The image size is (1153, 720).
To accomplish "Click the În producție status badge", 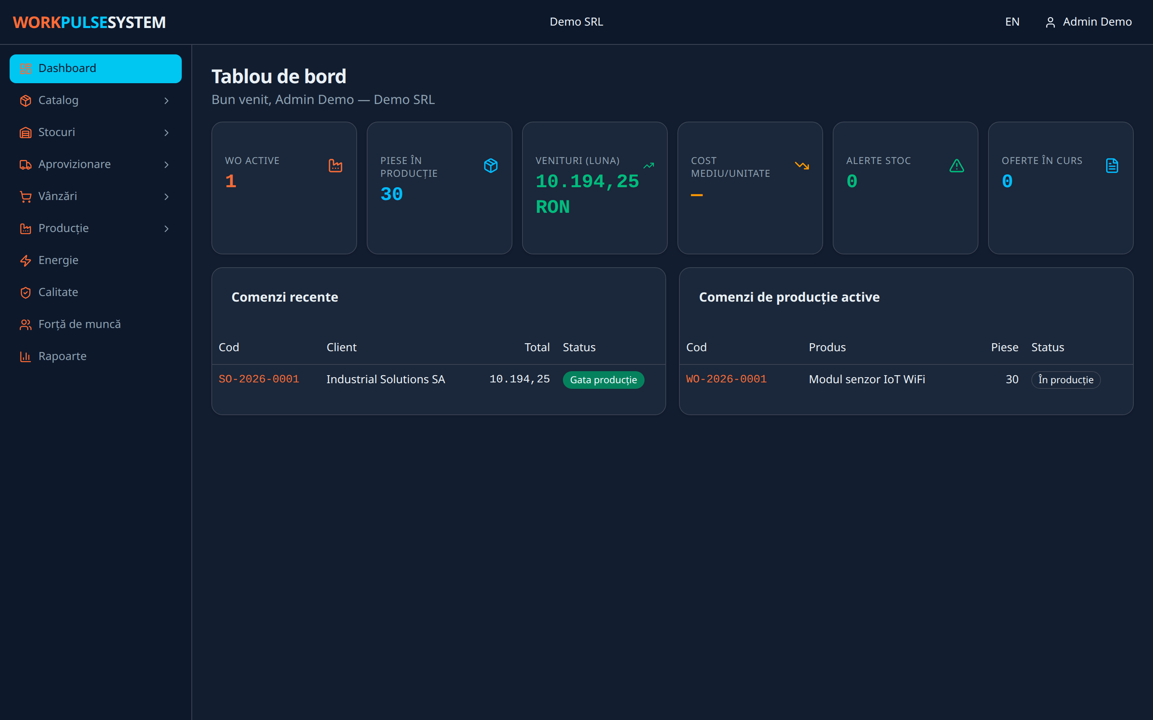I will coord(1066,380).
